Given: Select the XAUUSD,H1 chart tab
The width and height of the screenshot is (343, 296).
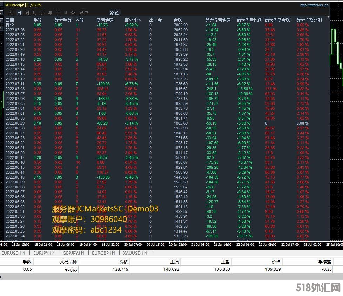Looking at the screenshot, I should click(135, 253).
